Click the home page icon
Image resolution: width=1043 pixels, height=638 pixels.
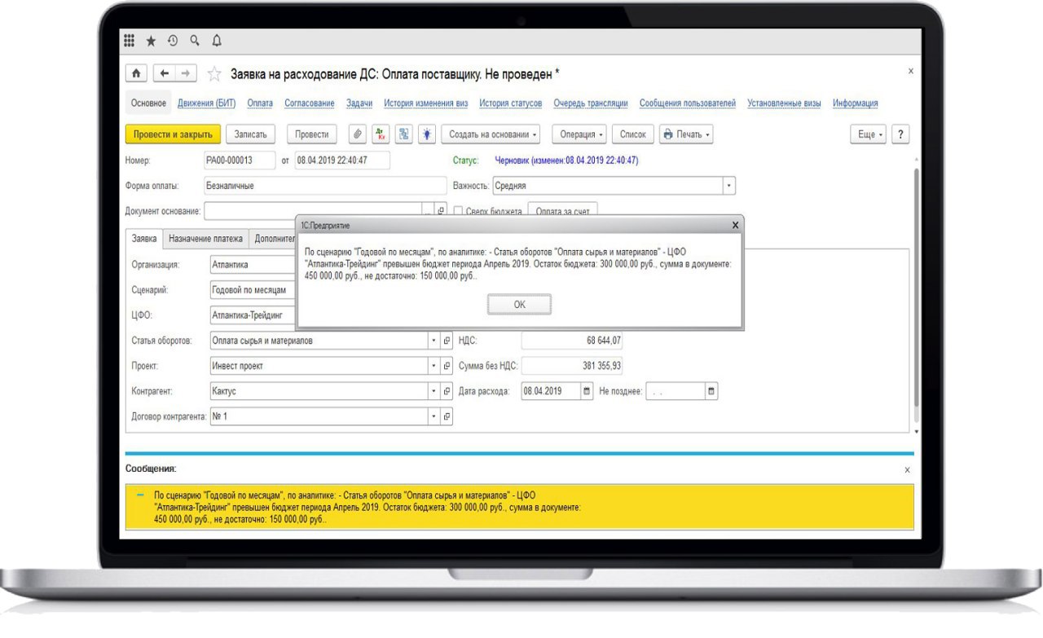136,73
